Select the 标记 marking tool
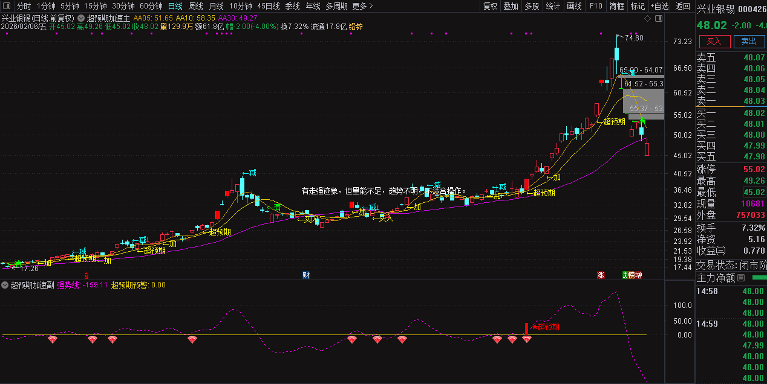Viewport: 767px width, 384px height. [638, 6]
